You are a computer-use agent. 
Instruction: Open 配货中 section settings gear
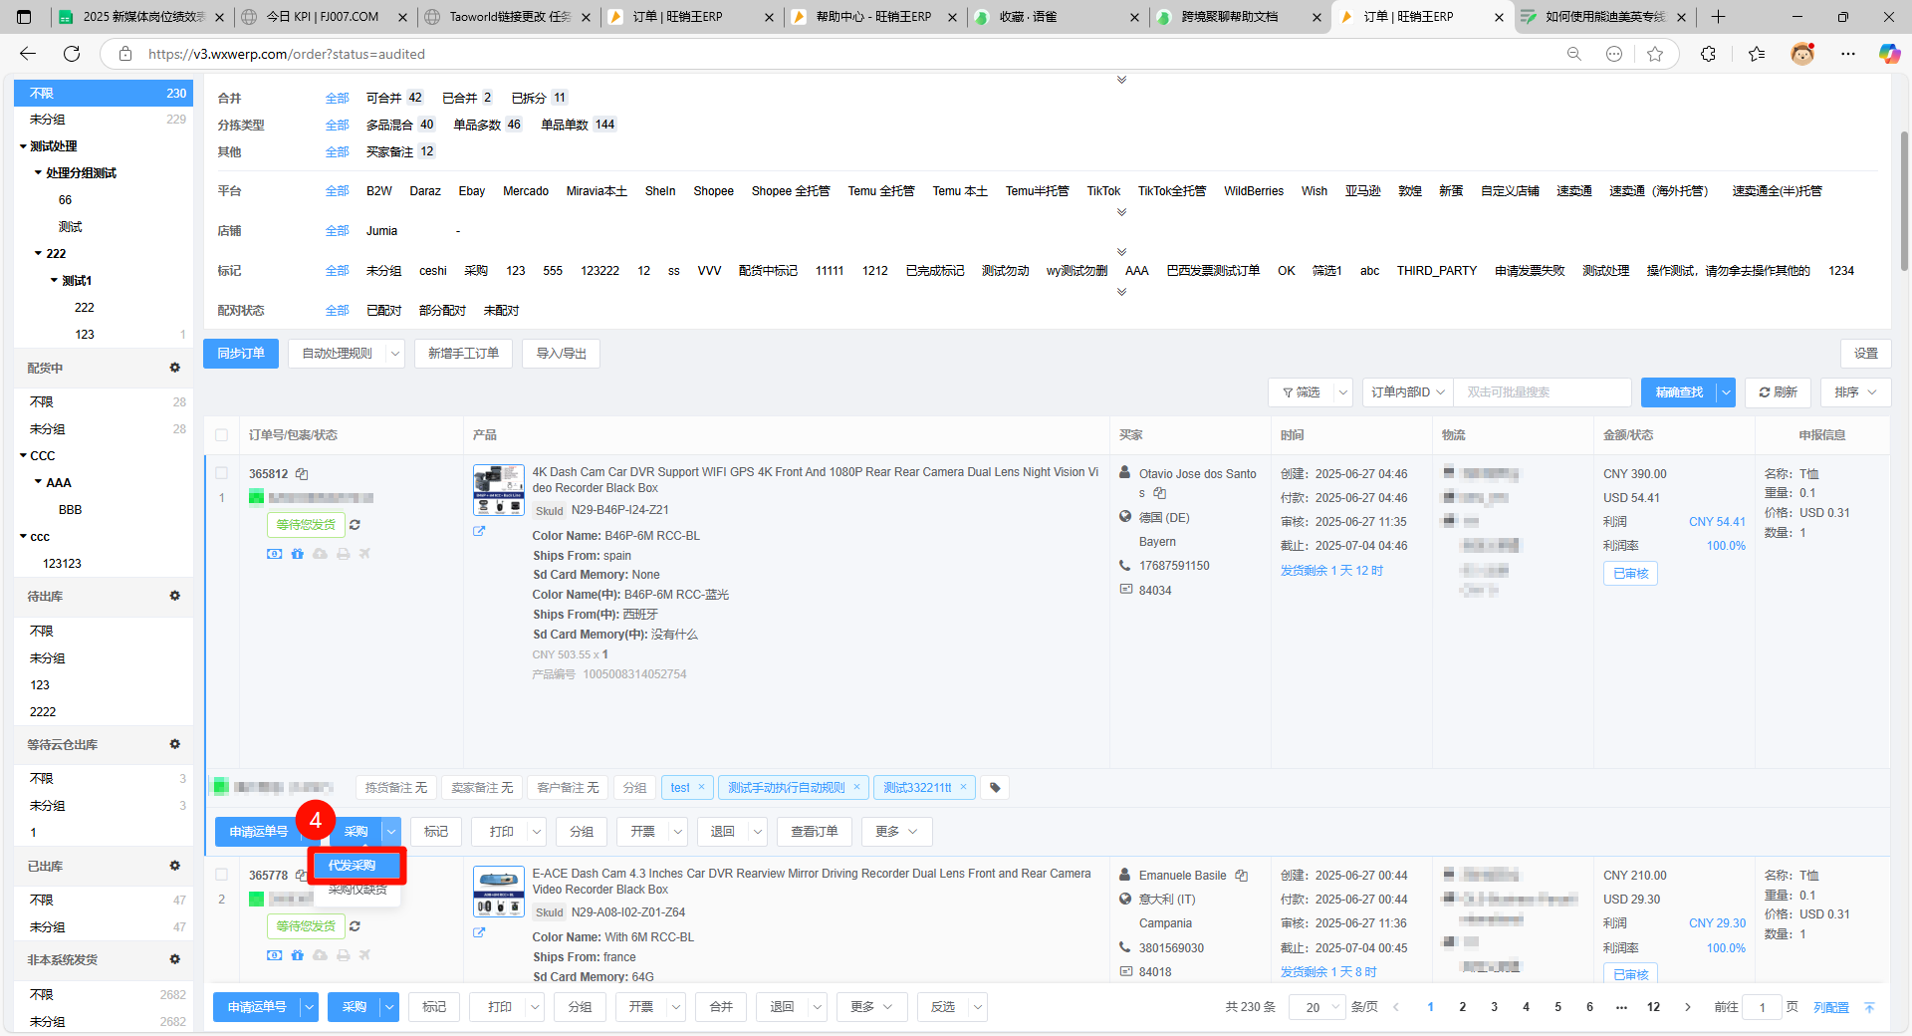[x=175, y=368]
